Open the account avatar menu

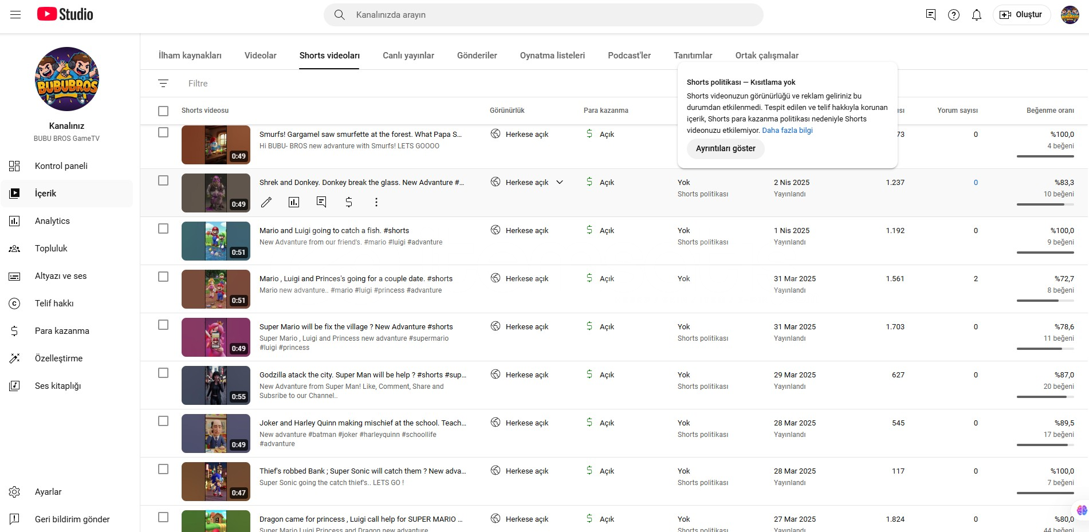(x=1070, y=15)
